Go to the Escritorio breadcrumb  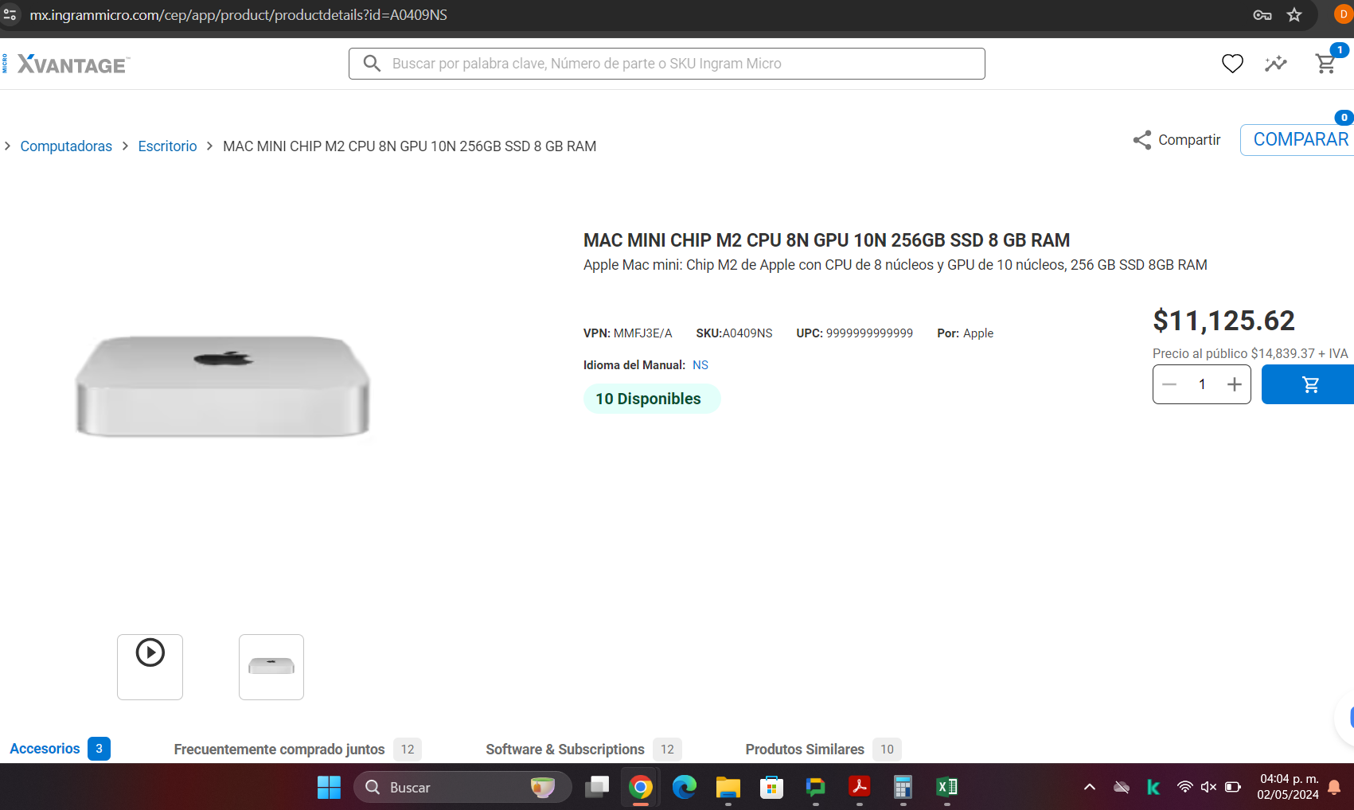[x=167, y=146]
